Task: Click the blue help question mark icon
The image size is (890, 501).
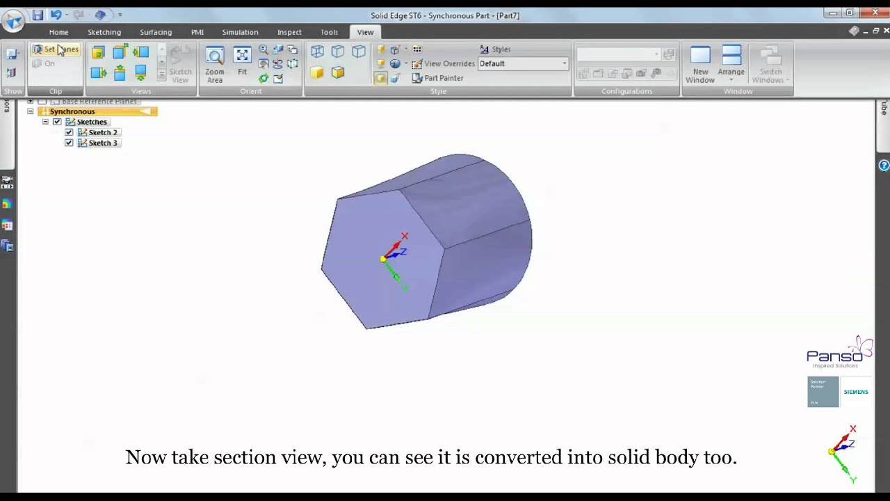Action: [x=884, y=166]
